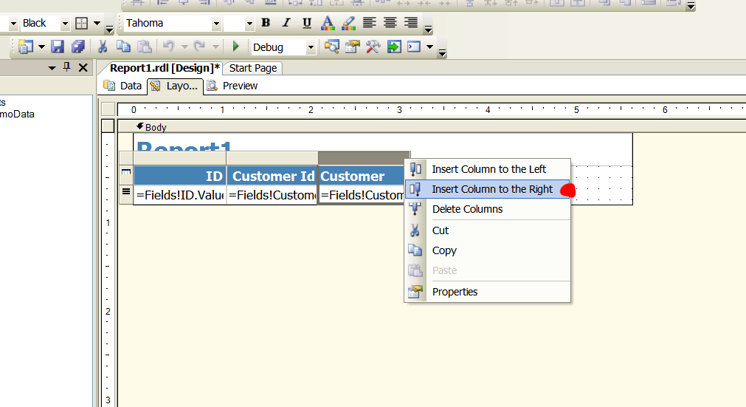Image resolution: width=746 pixels, height=407 pixels.
Task: Choose Insert Column to the Left
Action: click(488, 169)
